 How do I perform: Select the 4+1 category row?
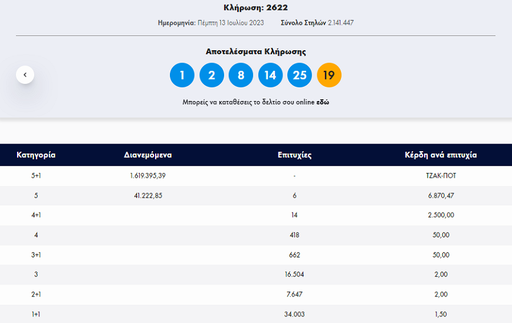(36, 215)
